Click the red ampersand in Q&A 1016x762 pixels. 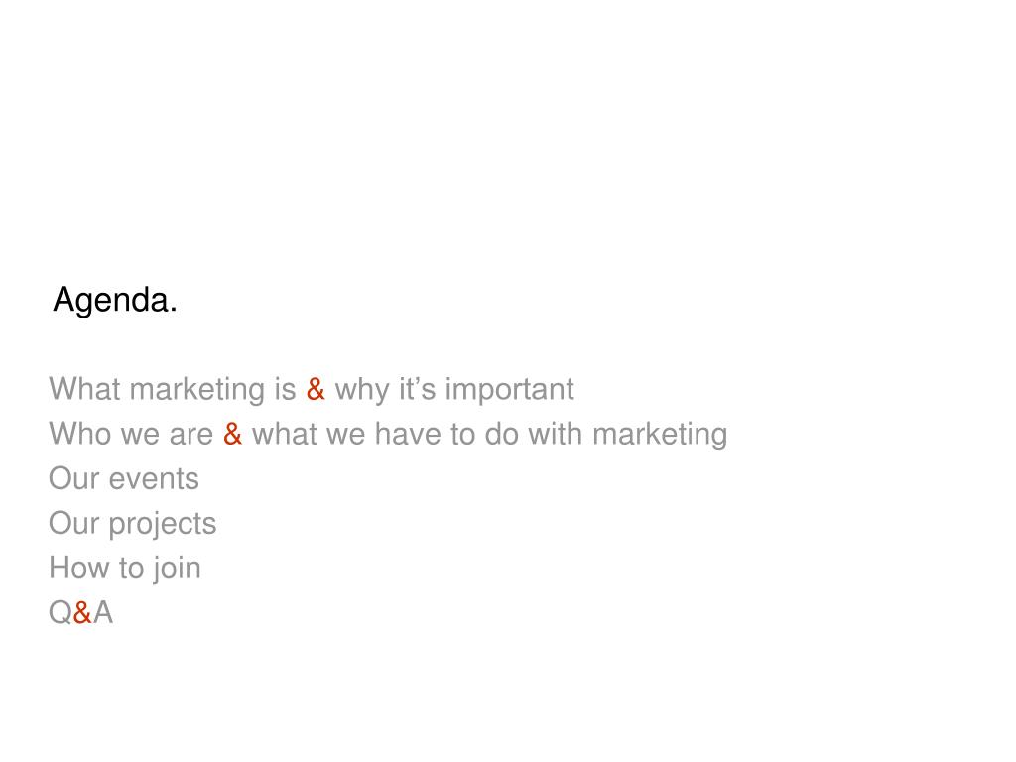(82, 612)
